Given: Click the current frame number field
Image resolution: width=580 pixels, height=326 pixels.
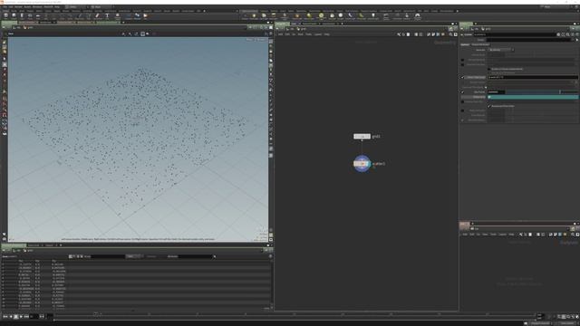Looking at the screenshot, I should [x=34, y=316].
